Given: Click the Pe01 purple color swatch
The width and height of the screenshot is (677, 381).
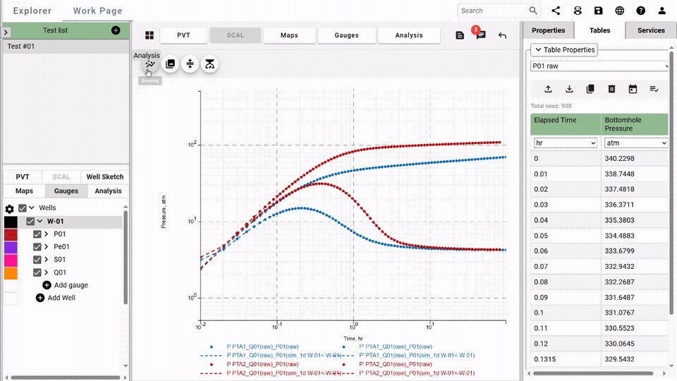Looking at the screenshot, I should point(11,248).
